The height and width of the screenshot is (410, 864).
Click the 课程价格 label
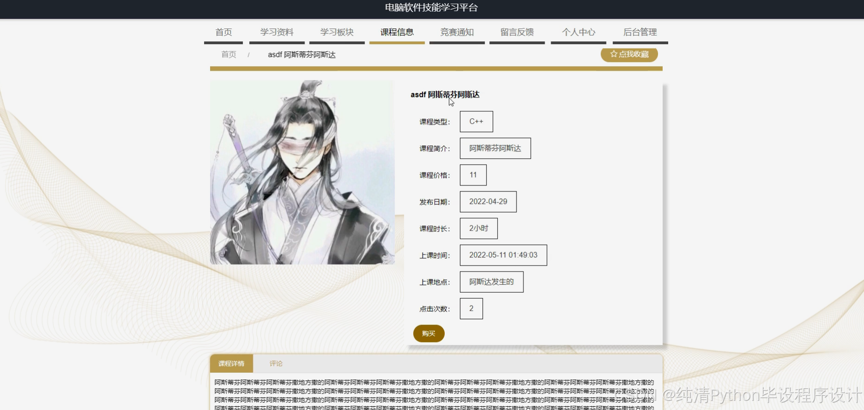(435, 175)
